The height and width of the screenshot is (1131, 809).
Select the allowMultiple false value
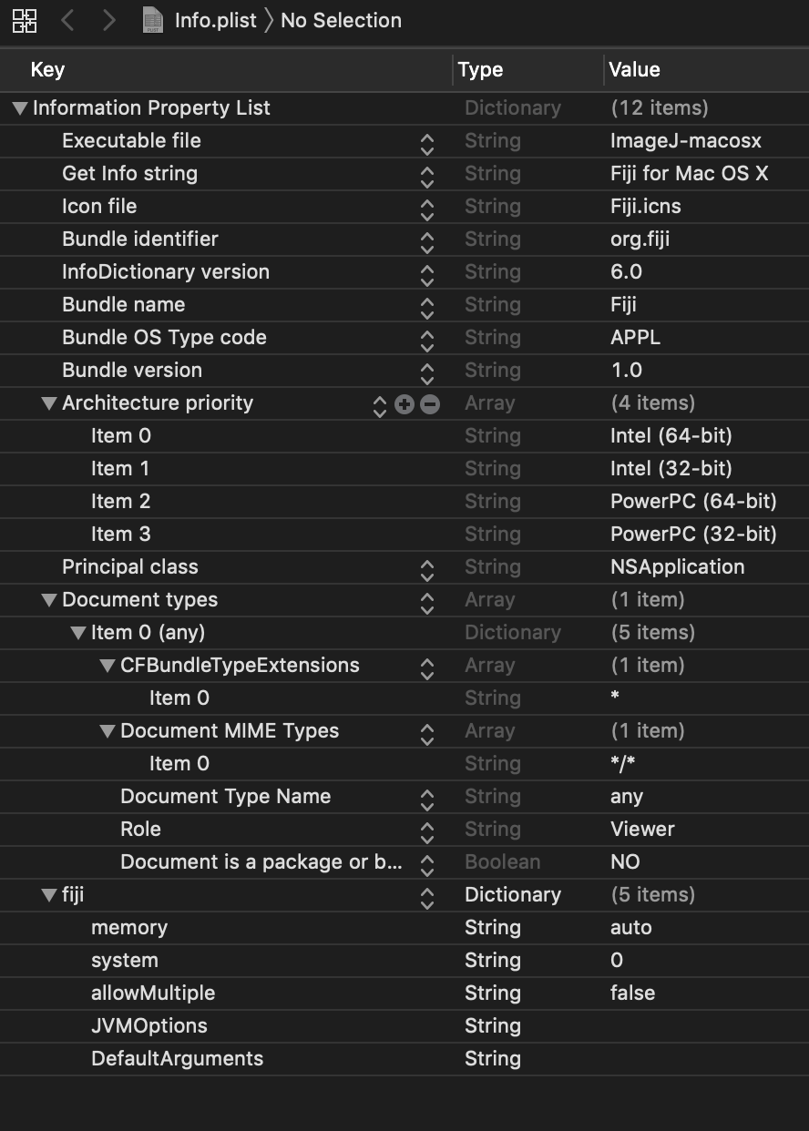(x=632, y=993)
